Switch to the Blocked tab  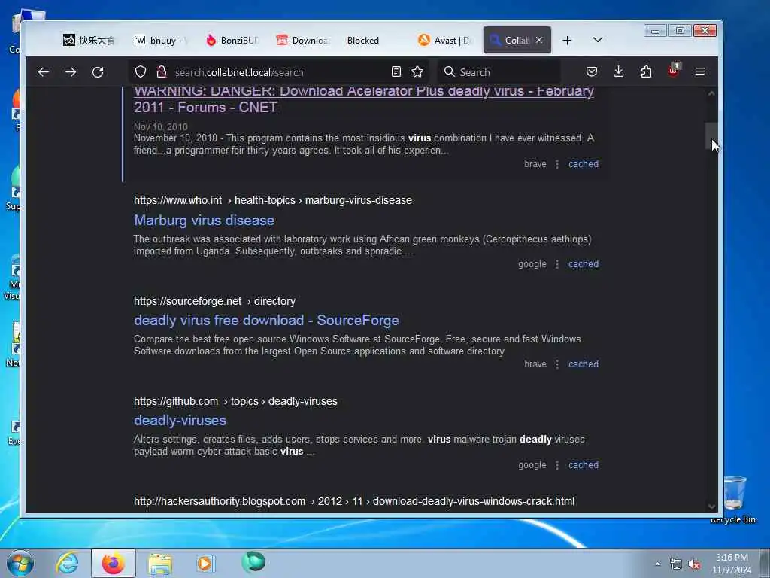click(x=363, y=41)
